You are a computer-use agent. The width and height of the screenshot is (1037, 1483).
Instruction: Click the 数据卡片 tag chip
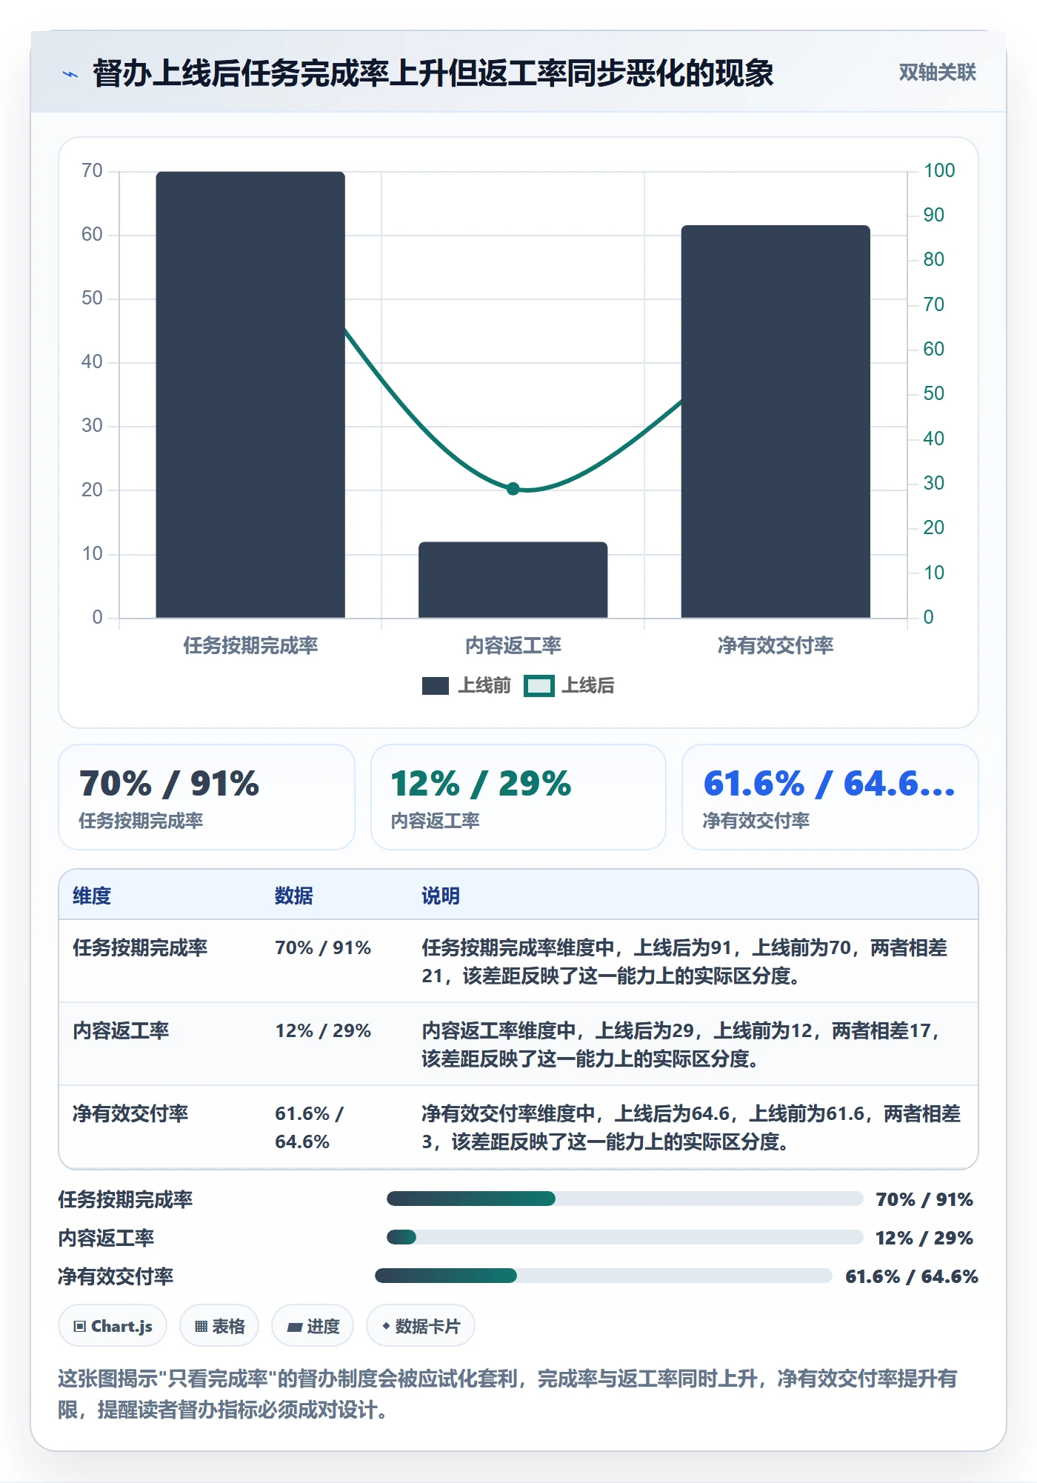point(421,1326)
